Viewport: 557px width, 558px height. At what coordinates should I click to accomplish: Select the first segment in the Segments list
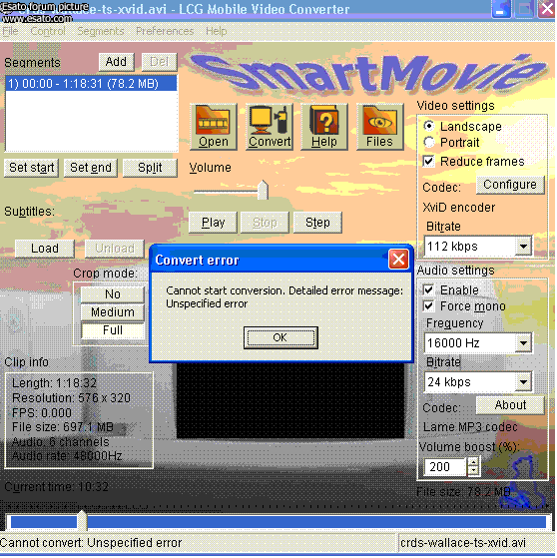tap(91, 84)
